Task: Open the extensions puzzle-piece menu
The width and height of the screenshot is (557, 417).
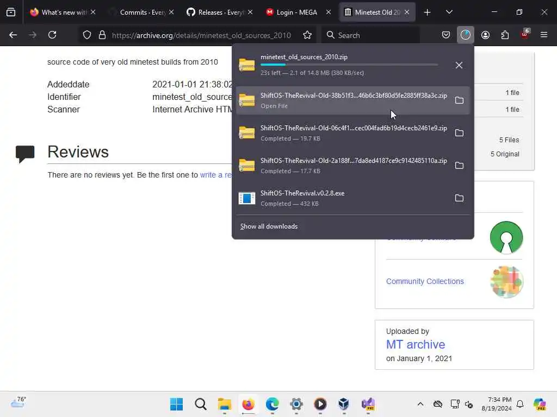Action: click(505, 35)
